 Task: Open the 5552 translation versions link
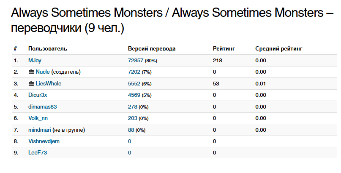click(x=134, y=84)
